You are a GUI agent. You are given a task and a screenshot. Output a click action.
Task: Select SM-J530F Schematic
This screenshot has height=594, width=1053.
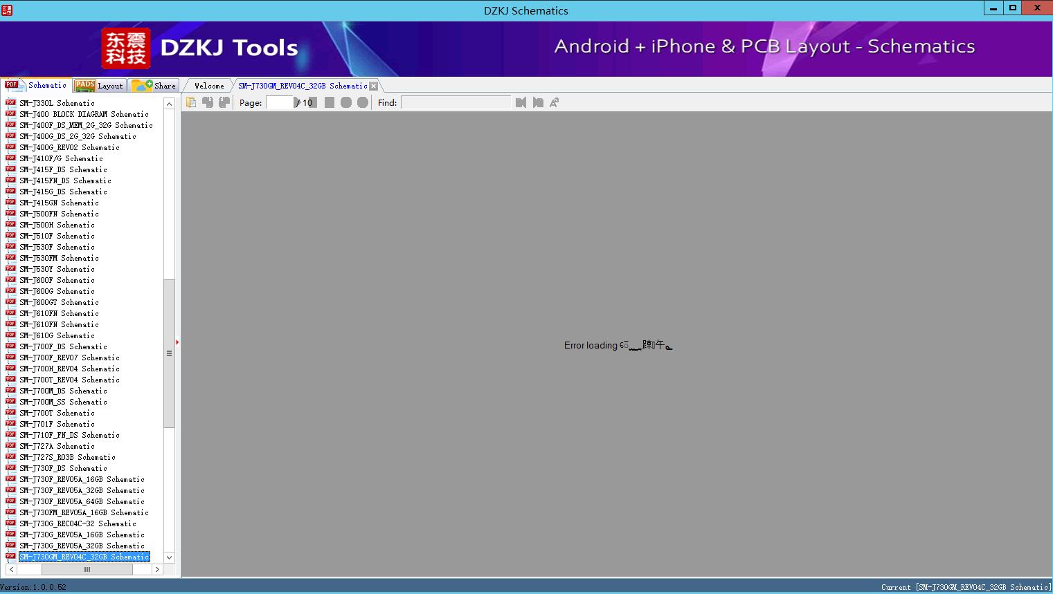pyautogui.click(x=57, y=247)
